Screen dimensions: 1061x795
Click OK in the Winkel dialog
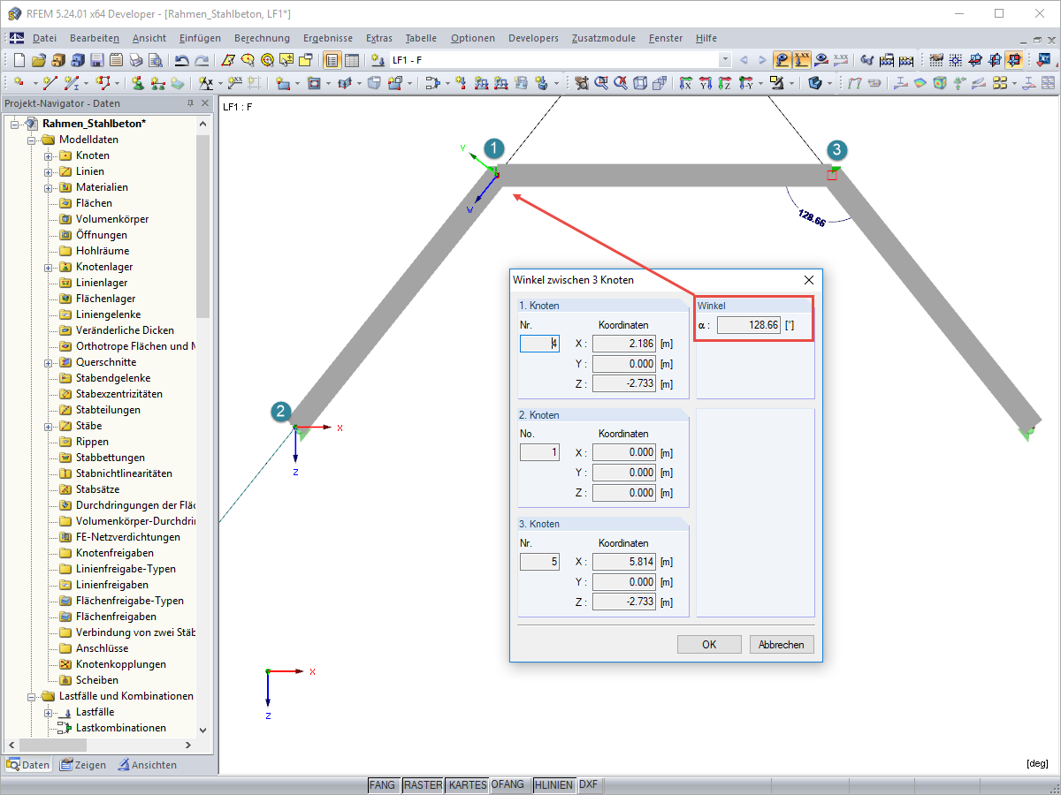click(x=709, y=644)
